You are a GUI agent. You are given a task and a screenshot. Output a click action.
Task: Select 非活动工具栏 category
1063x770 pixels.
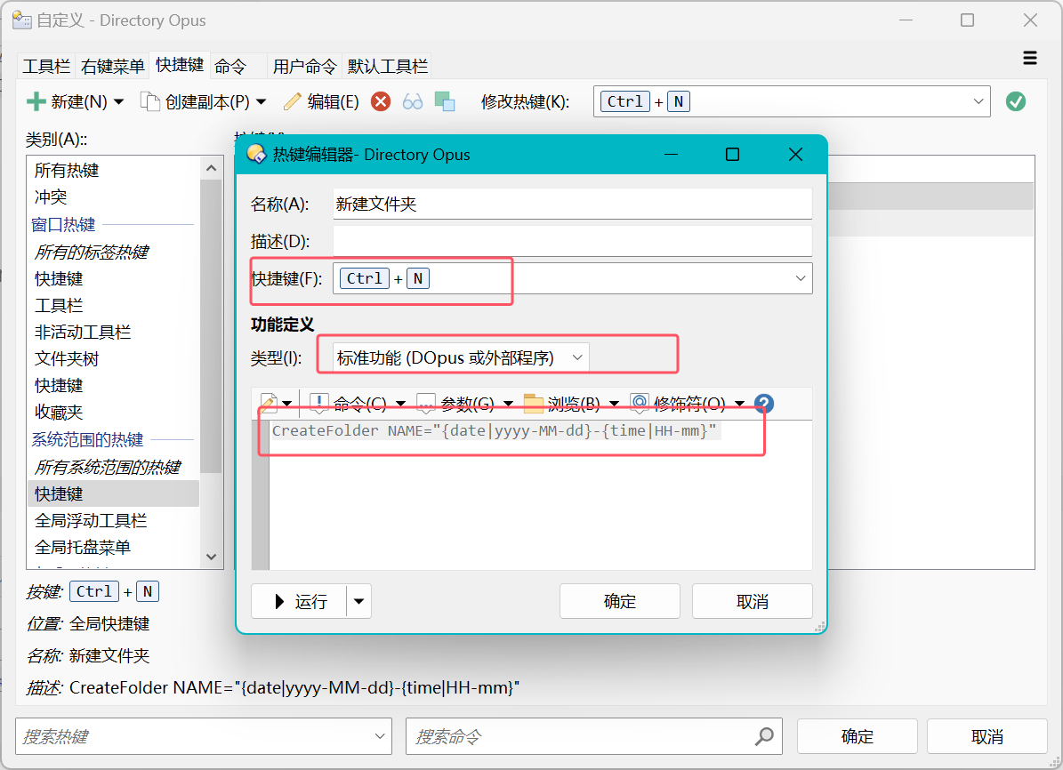83,333
